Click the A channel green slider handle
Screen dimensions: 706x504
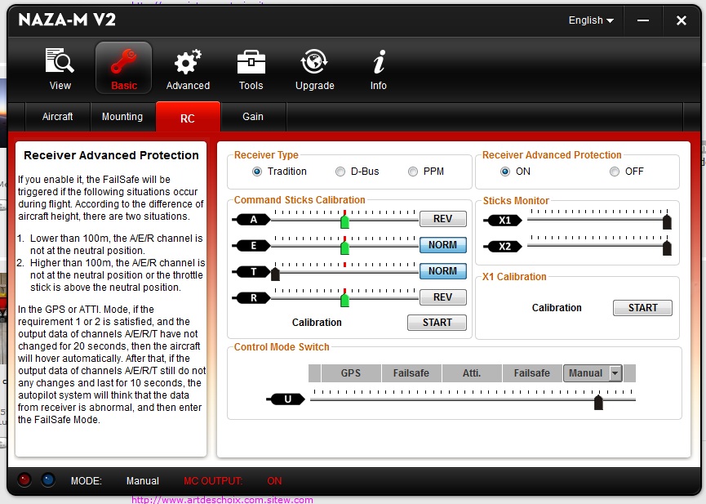[345, 221]
